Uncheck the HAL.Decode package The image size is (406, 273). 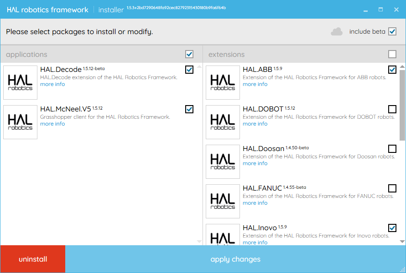[x=189, y=70]
